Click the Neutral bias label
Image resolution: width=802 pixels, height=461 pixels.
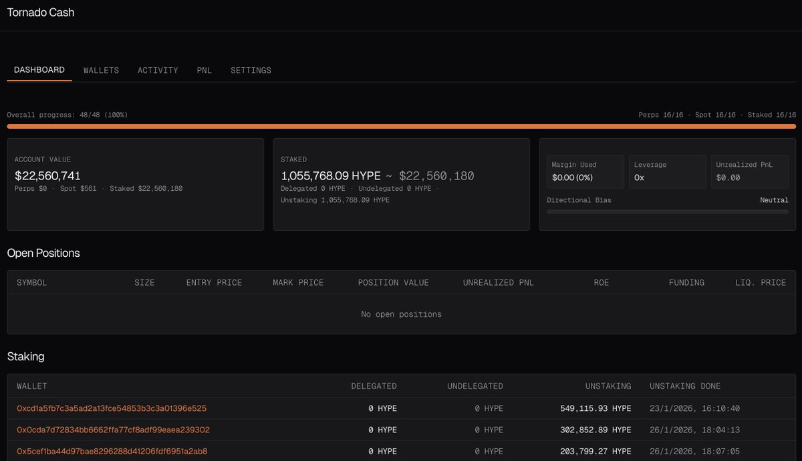[774, 200]
